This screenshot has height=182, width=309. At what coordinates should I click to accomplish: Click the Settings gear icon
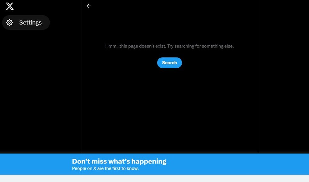[9, 22]
